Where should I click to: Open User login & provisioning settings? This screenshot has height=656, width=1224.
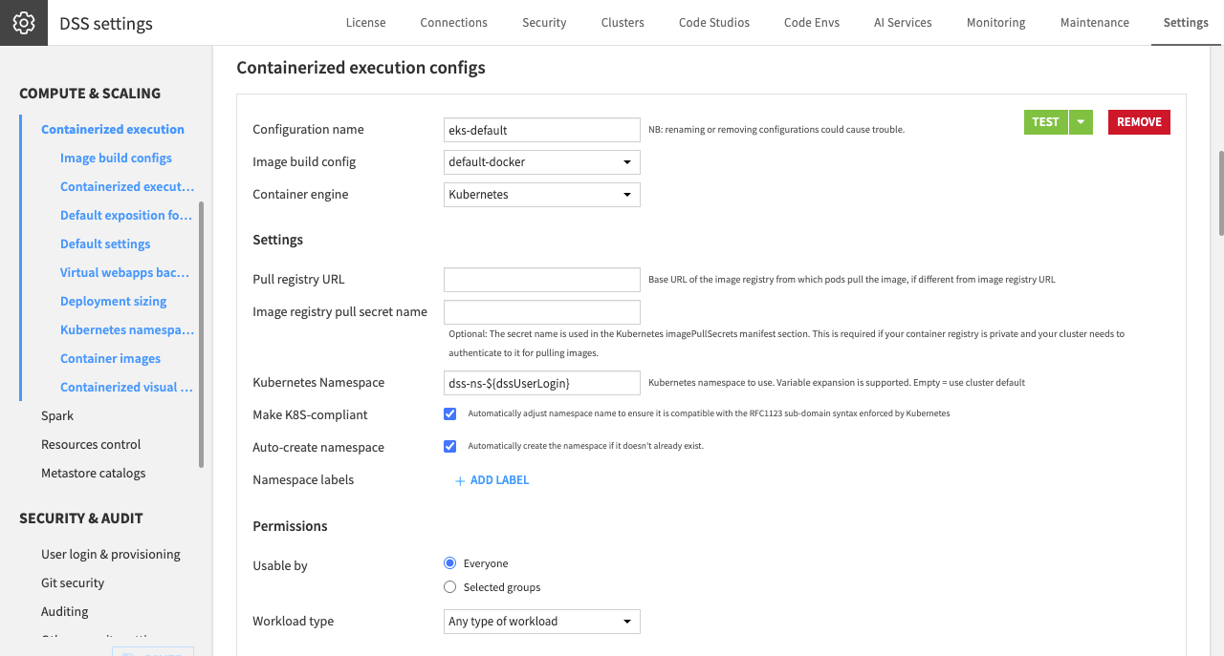tap(111, 554)
